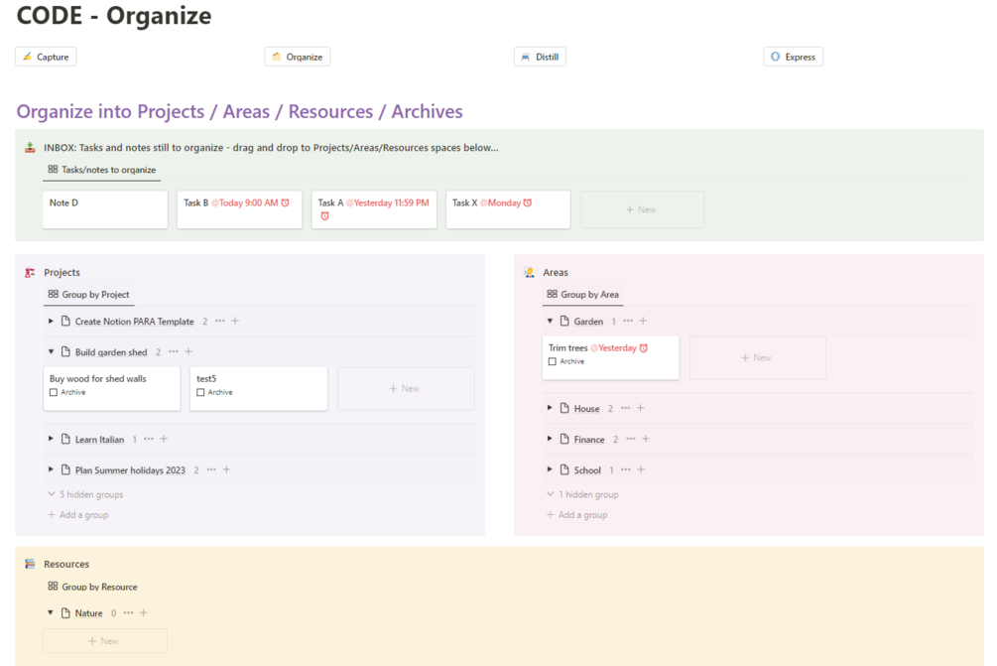
Task: Switch to the Group by Project view tab
Action: [x=88, y=295]
